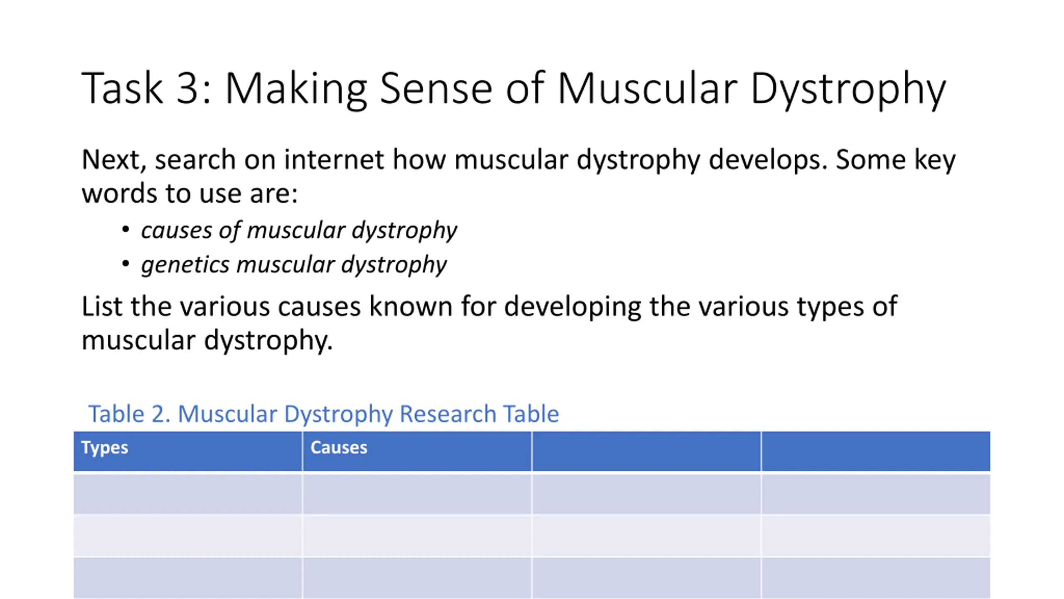The height and width of the screenshot is (599, 1064).
Task: Click the bullet 'causes of muscular dystrophy'
Action: 299,230
